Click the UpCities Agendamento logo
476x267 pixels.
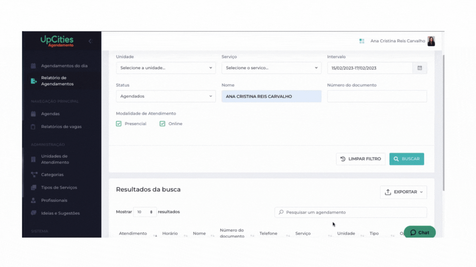coord(57,41)
